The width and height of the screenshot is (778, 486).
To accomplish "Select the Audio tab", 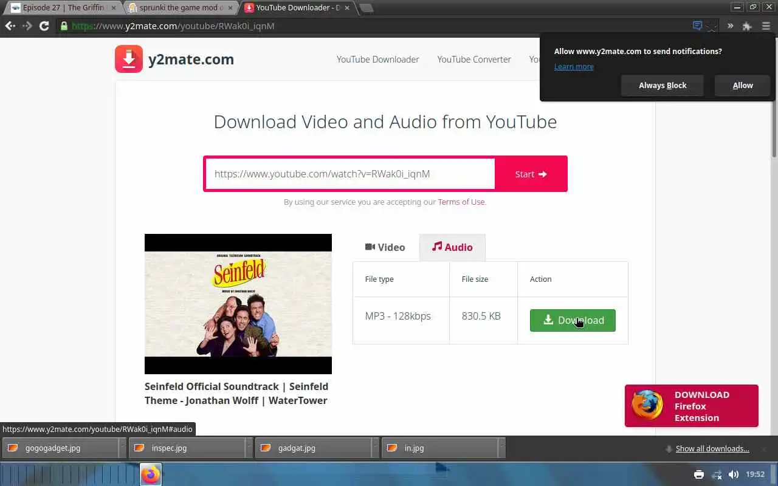I will (x=452, y=247).
